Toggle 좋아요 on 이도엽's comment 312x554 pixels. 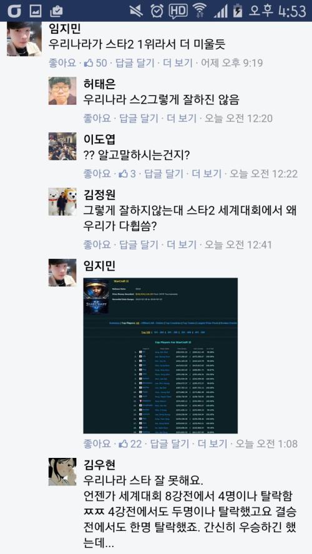tap(97, 174)
